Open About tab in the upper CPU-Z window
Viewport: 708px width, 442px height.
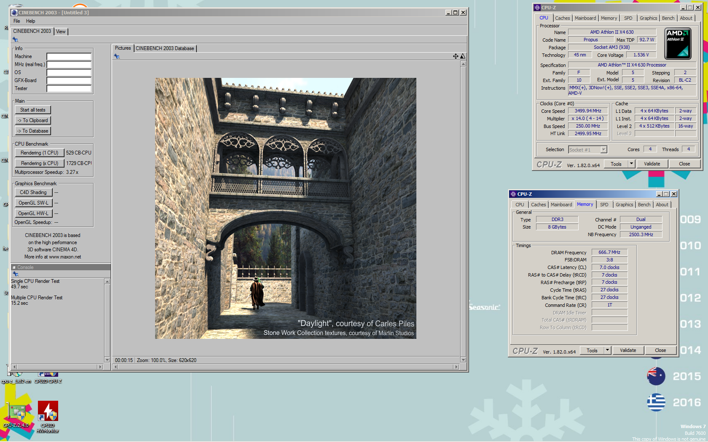[x=686, y=18]
